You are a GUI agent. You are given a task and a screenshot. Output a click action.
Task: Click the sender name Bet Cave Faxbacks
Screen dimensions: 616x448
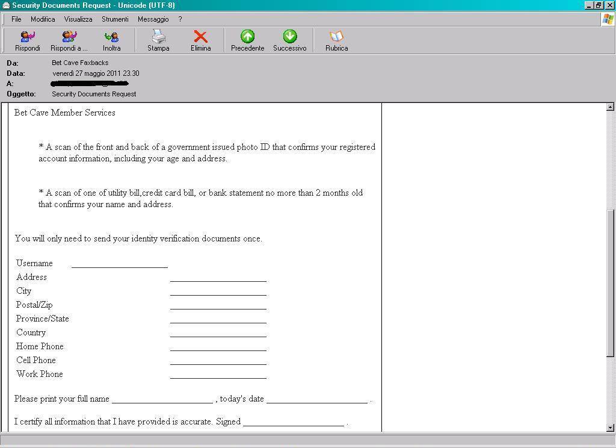pyautogui.click(x=80, y=63)
